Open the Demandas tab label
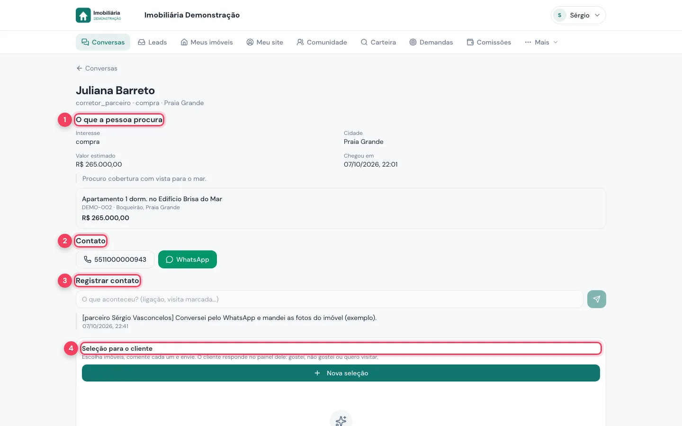The image size is (682, 426). coord(436,42)
